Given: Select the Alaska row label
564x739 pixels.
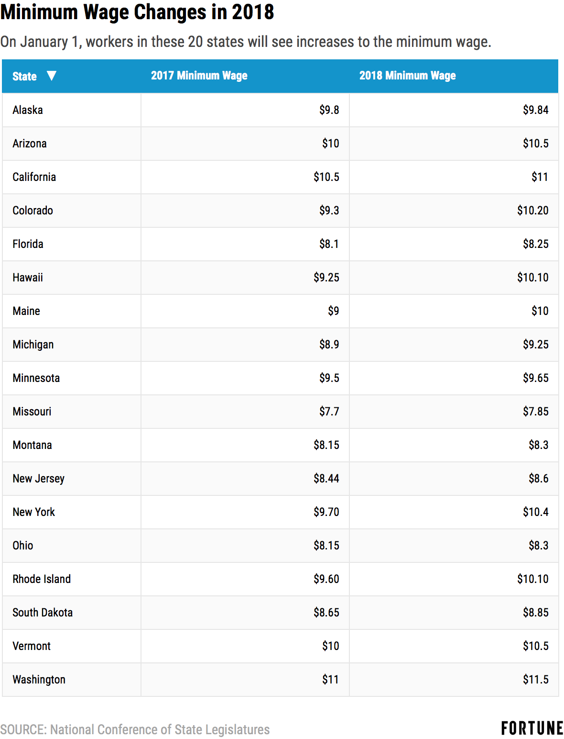Looking at the screenshot, I should click(x=28, y=110).
